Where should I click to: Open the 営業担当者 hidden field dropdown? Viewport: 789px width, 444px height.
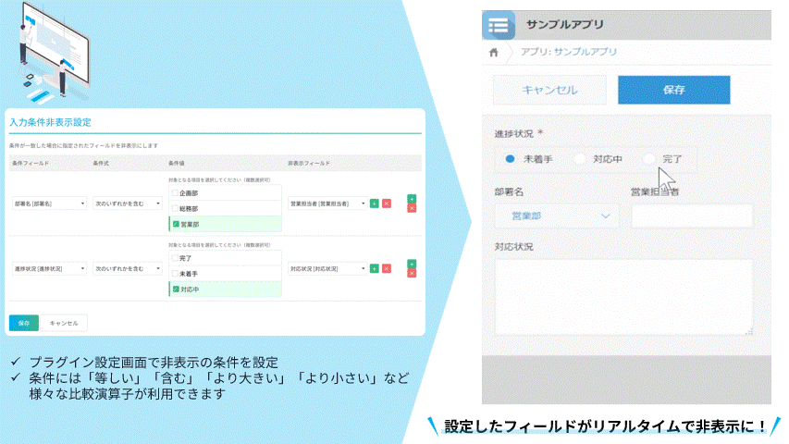coord(327,203)
